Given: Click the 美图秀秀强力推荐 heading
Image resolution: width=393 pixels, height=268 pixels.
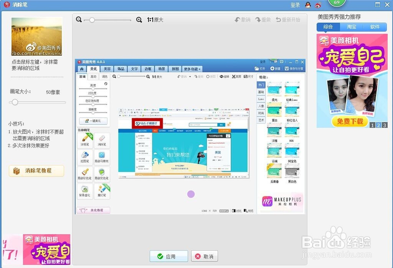Looking at the screenshot, I should tap(339, 17).
